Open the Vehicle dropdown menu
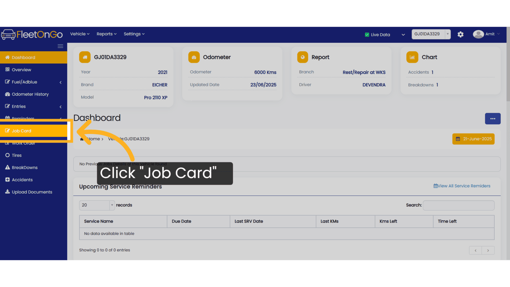Screen dimensions: 510x287 click(80, 34)
